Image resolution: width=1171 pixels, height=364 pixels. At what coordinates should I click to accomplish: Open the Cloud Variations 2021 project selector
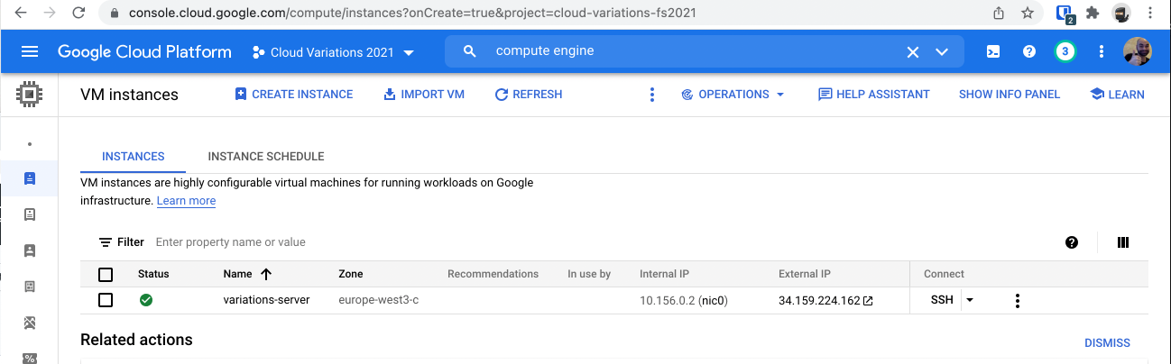(x=333, y=52)
